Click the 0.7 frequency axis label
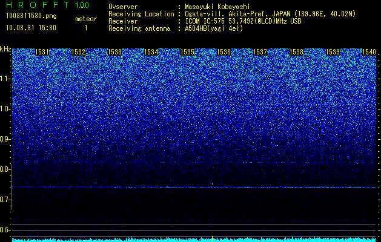The width and height of the screenshot is (381, 242). tap(5, 200)
